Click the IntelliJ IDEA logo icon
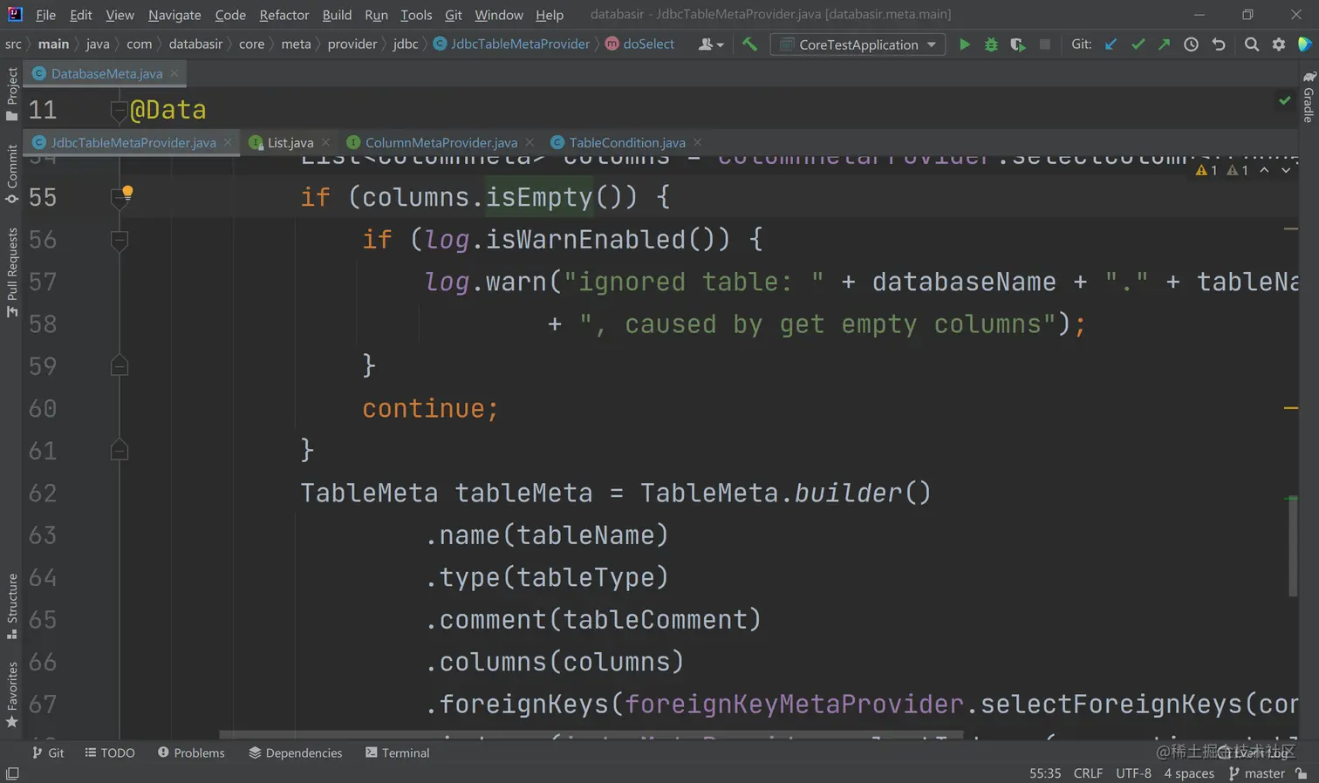The image size is (1319, 783). [x=15, y=14]
